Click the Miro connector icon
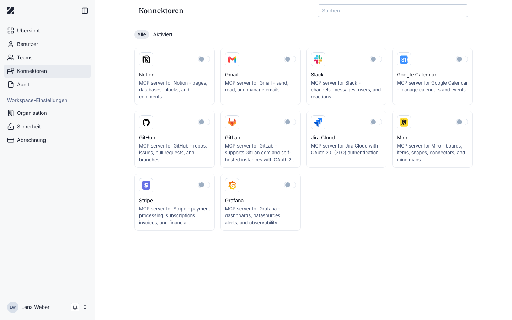 (404, 122)
